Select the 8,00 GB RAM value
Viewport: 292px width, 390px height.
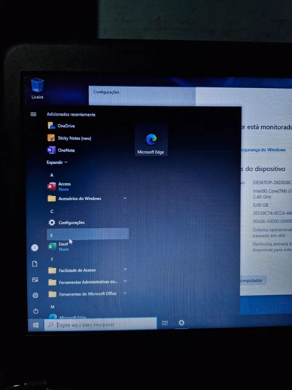(x=260, y=205)
